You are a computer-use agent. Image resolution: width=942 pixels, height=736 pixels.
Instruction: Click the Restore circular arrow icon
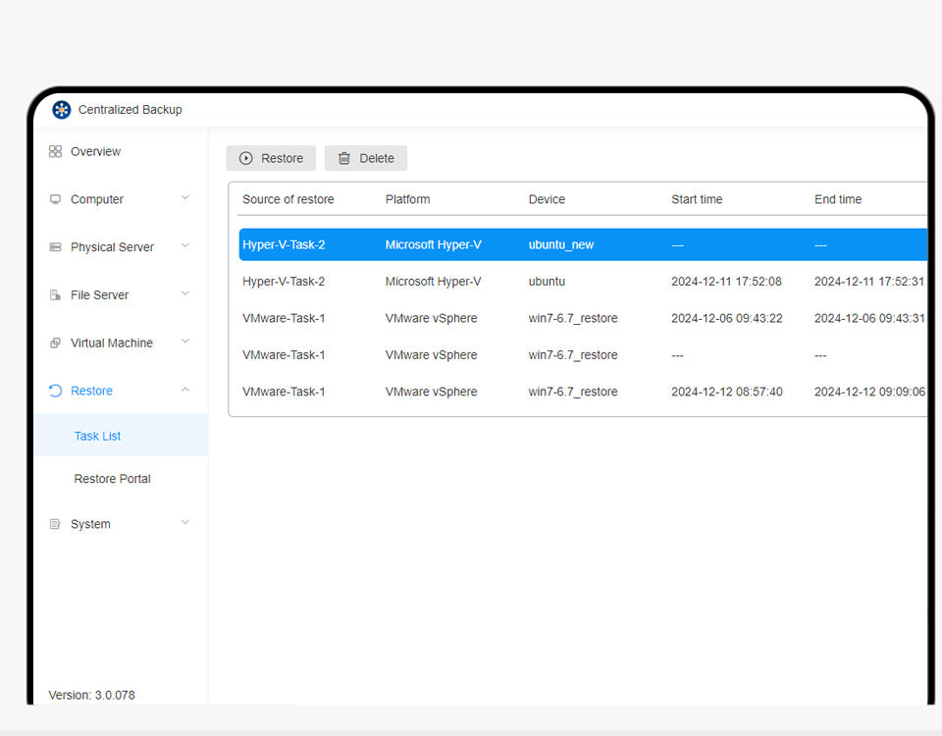pyautogui.click(x=55, y=392)
